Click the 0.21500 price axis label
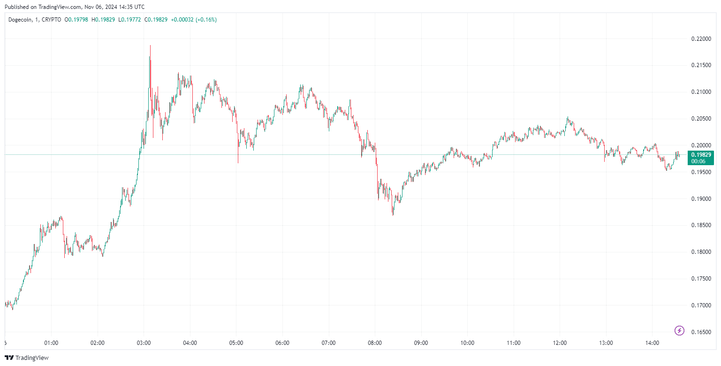721x366 pixels. pos(701,65)
